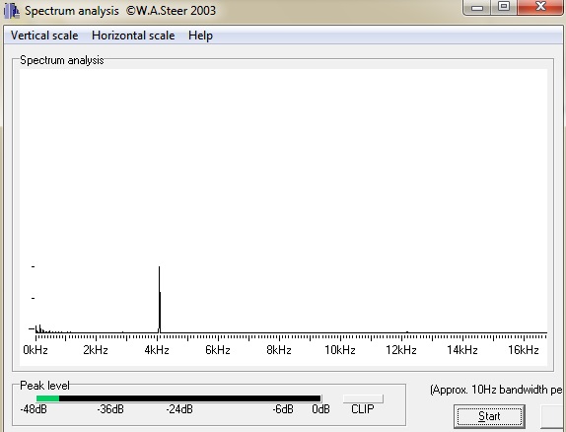Click the green portion of peak level meter
The image size is (566, 432).
click(47, 398)
